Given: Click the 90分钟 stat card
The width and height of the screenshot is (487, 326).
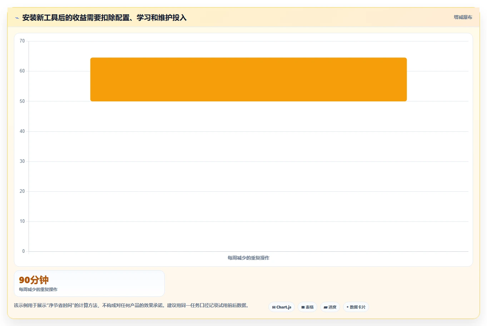Looking at the screenshot, I should [89, 284].
